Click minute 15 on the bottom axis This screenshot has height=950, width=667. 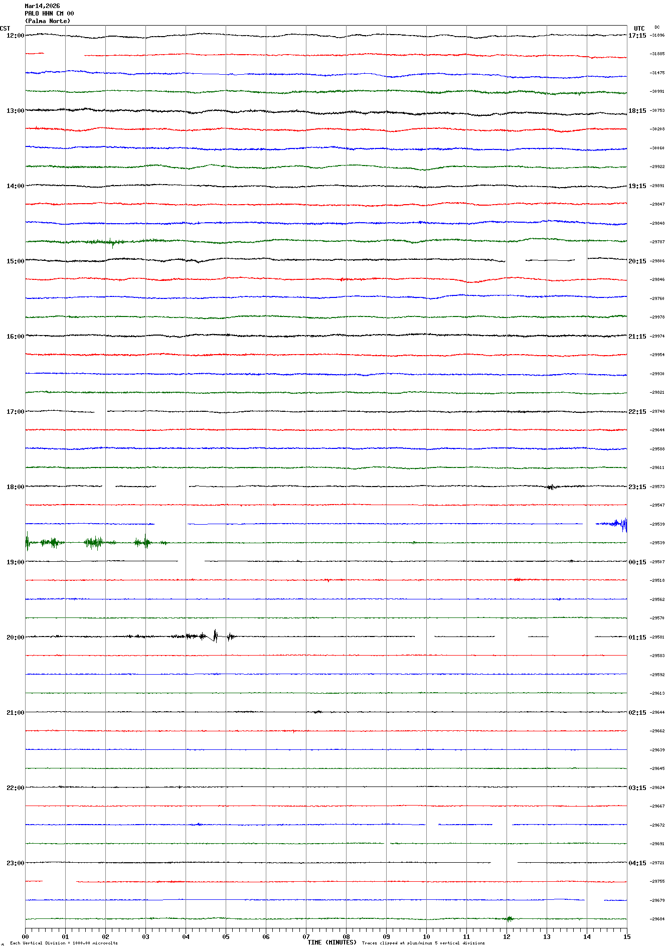coord(626,936)
